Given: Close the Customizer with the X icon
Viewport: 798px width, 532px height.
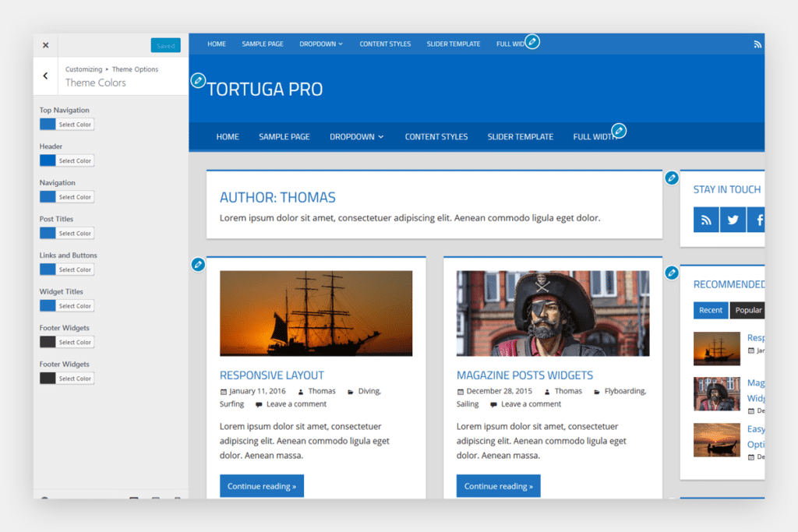Looking at the screenshot, I should (45, 45).
